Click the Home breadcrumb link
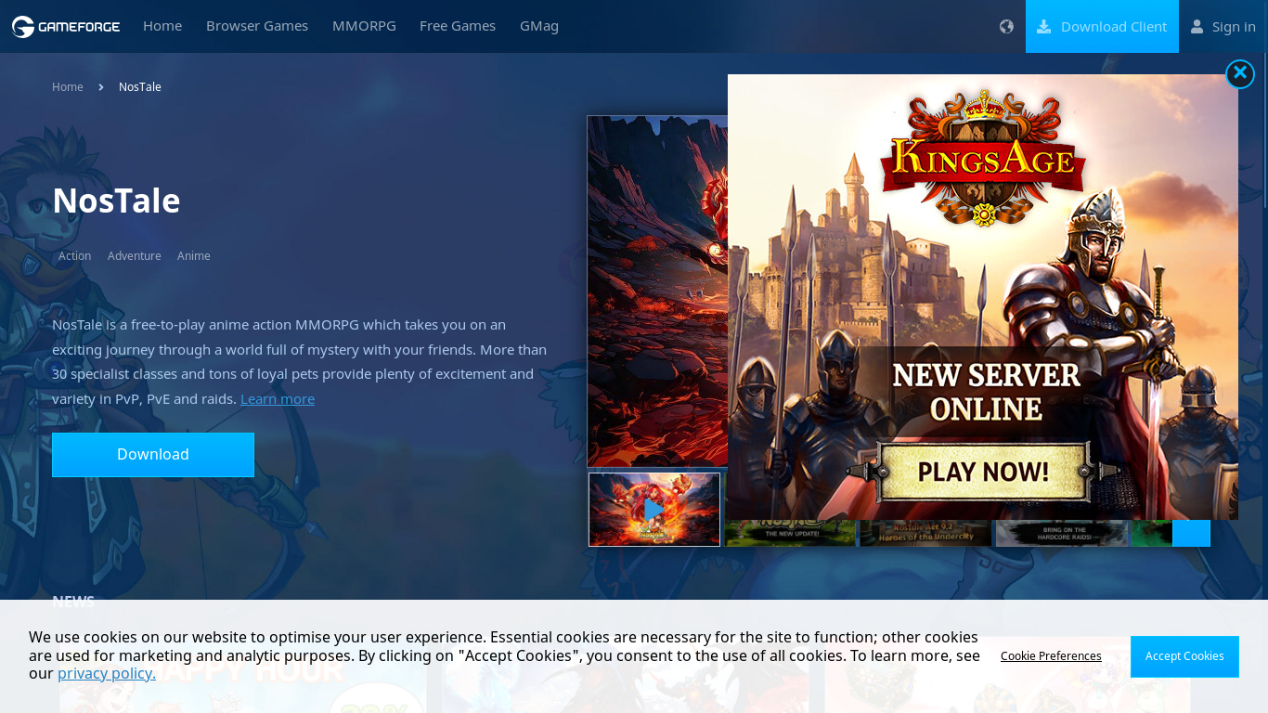 click(x=68, y=86)
